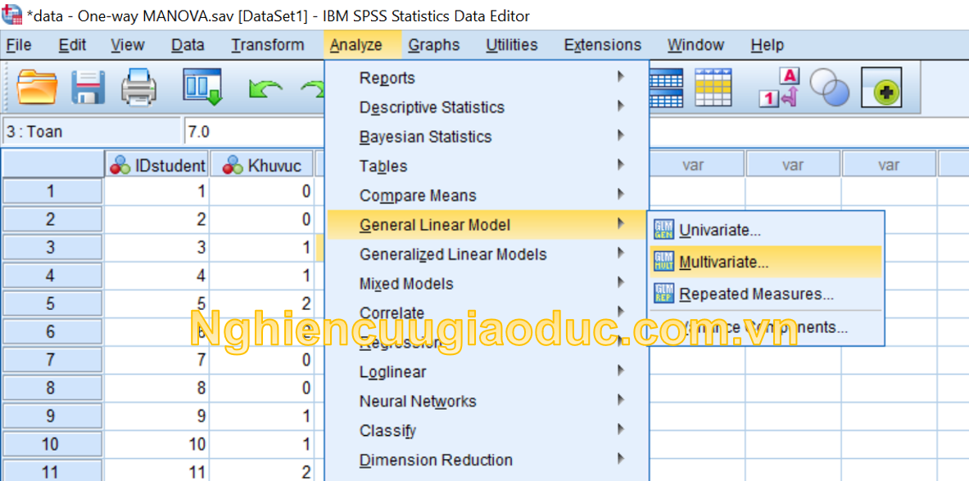Open the Transform menu

[x=267, y=45]
